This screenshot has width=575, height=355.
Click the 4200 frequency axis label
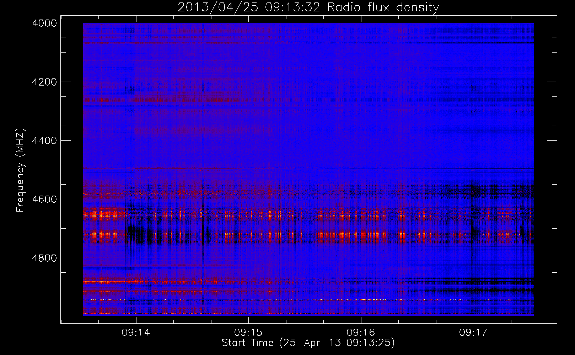pos(44,82)
